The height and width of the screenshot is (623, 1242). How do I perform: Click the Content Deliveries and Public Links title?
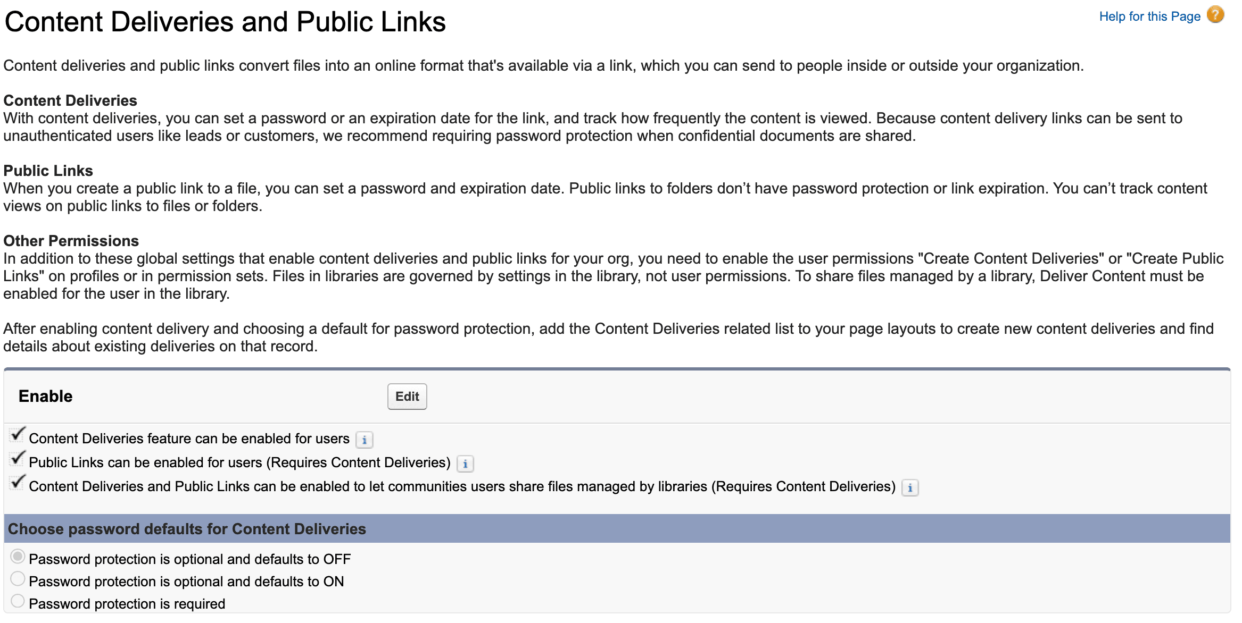[x=224, y=21]
